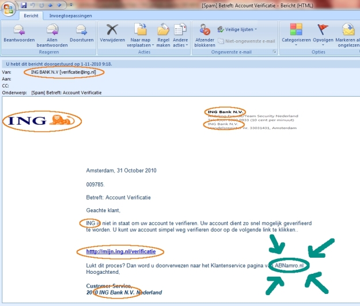The height and width of the screenshot is (306, 360).
Task: Open the quick access toolbar customize dropdown
Action: [71, 5]
